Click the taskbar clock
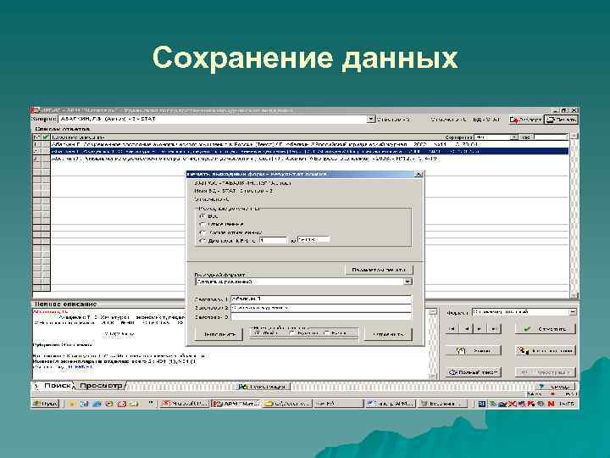Image resolution: width=610 pixels, height=458 pixels. point(566,405)
